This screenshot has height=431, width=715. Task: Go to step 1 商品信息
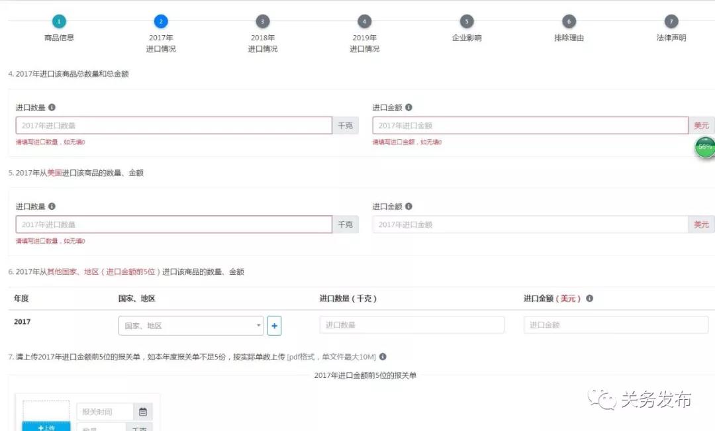(x=59, y=22)
